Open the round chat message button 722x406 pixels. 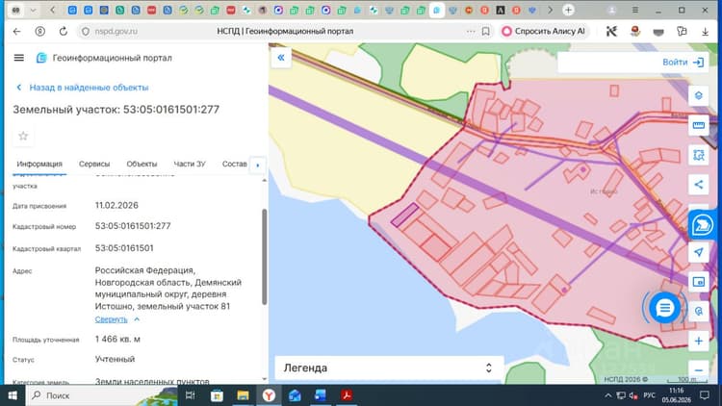click(664, 308)
